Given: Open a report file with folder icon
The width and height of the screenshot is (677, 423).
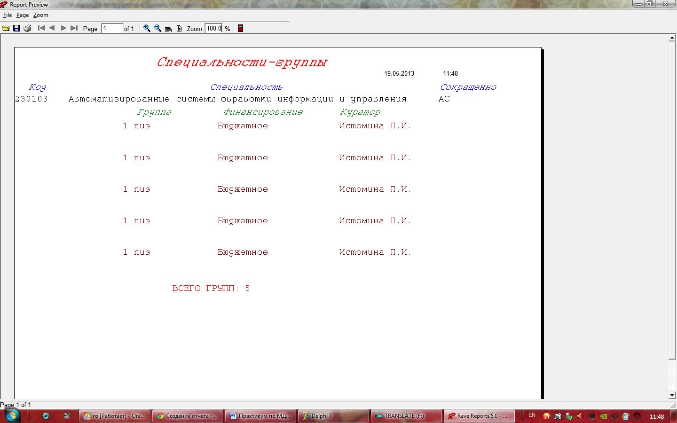Looking at the screenshot, I should pos(6,28).
